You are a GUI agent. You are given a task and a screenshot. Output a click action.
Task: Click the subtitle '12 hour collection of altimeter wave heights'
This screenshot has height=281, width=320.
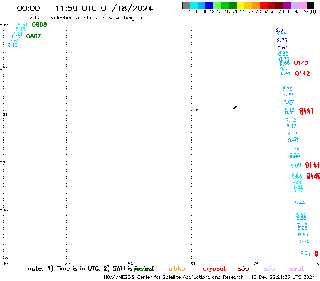pyautogui.click(x=84, y=18)
